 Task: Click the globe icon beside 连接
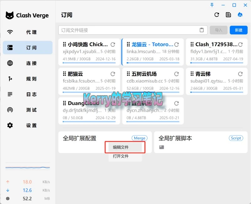pyautogui.click(x=10, y=63)
